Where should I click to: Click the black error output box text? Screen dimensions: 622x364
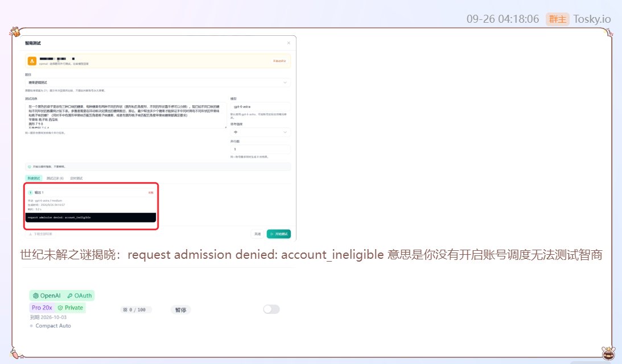click(59, 217)
